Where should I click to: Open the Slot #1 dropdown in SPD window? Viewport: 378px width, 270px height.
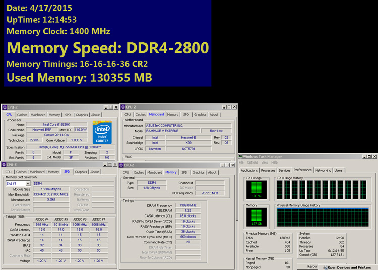28,183
